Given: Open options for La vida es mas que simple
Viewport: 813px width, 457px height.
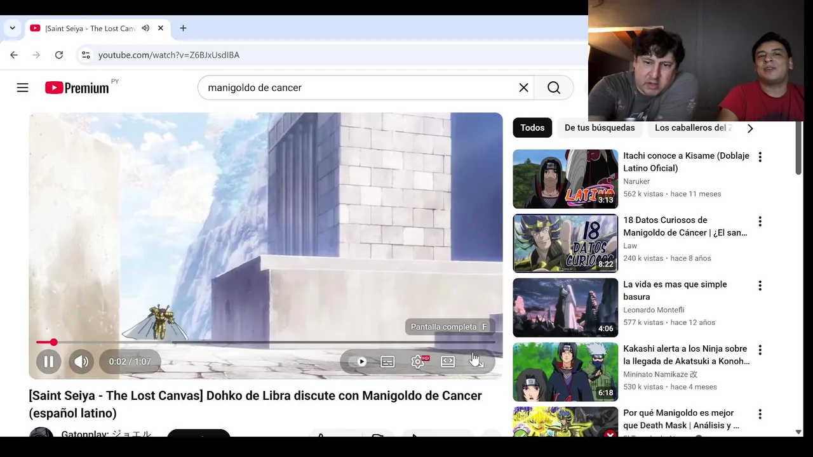Looking at the screenshot, I should click(760, 286).
